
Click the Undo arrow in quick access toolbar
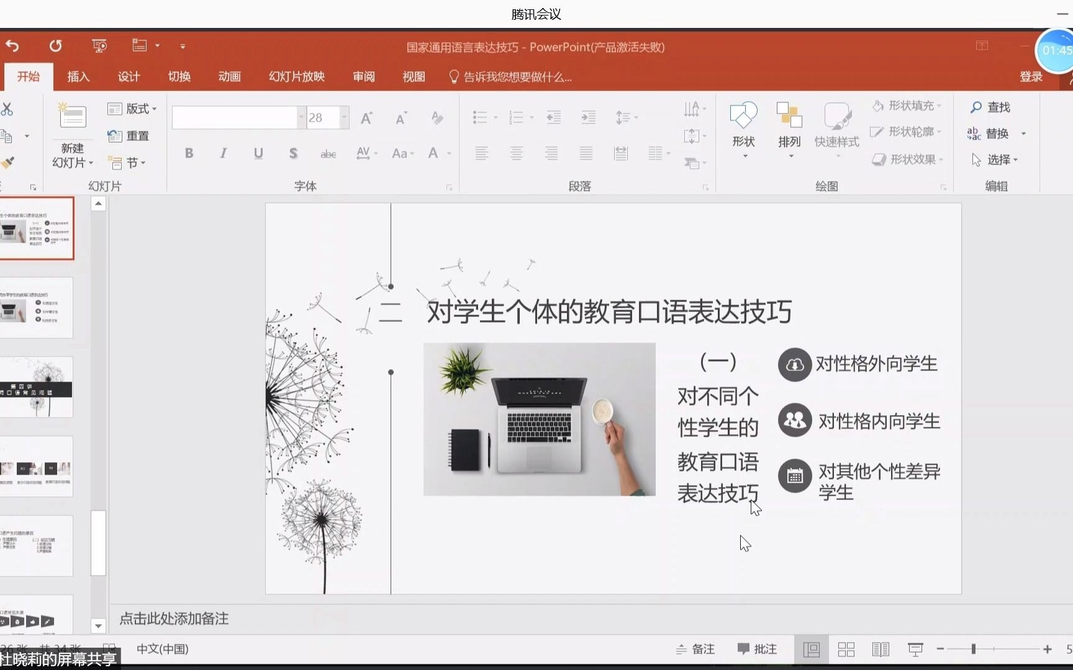tap(12, 46)
